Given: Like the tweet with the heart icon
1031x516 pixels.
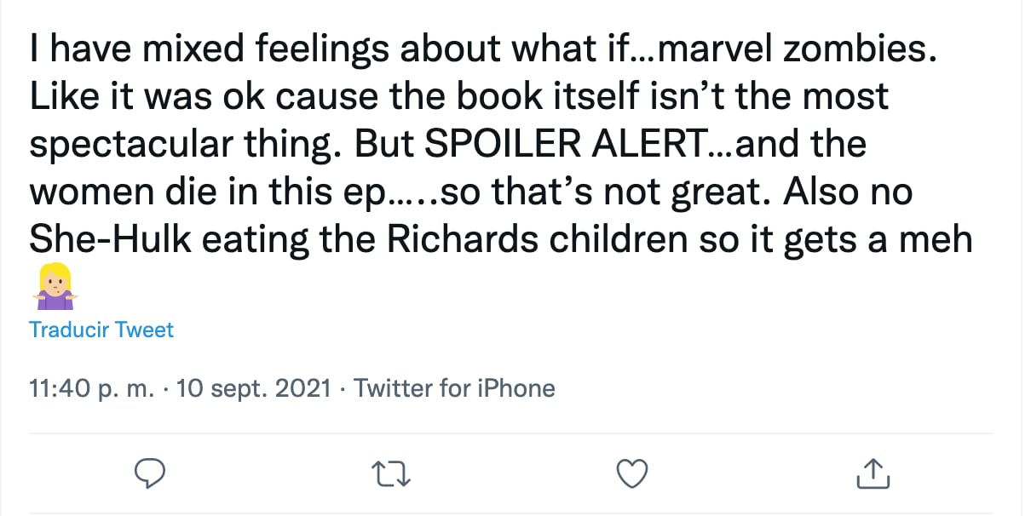Looking at the screenshot, I should tap(632, 474).
